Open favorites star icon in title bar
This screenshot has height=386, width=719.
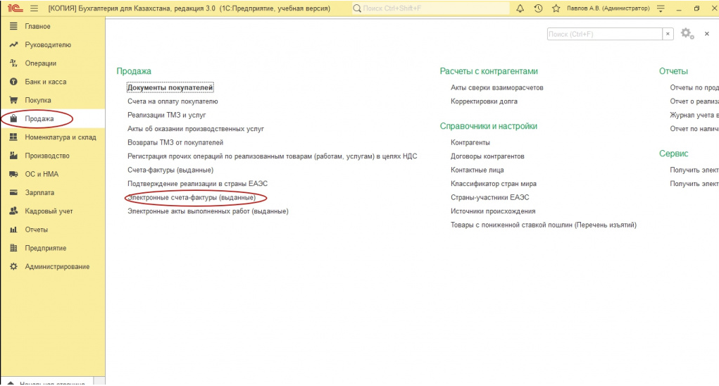tap(556, 8)
